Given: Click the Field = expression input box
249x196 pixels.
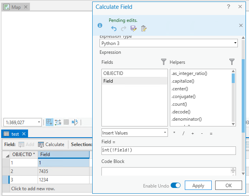Looking at the screenshot, I should [169, 151].
